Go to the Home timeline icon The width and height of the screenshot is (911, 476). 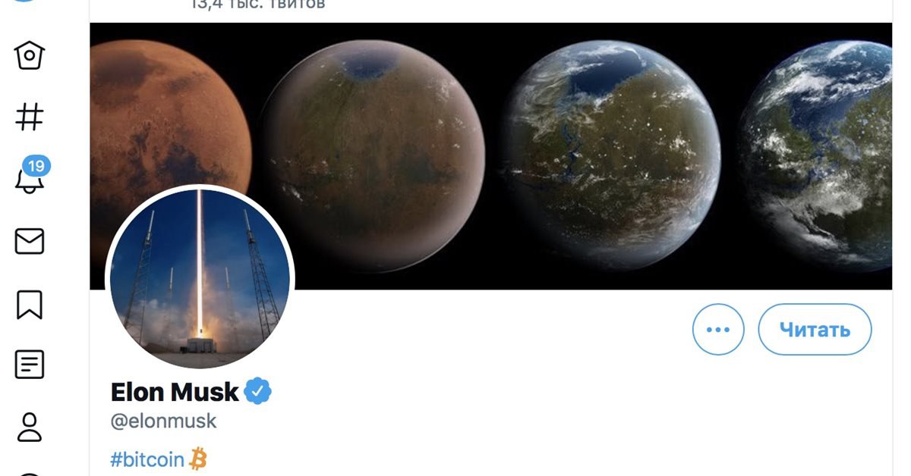[x=30, y=55]
